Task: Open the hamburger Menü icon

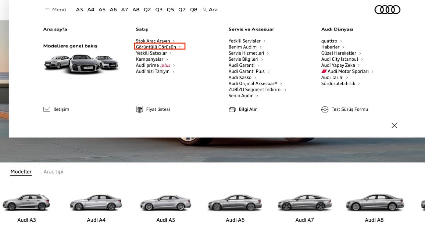Action: point(47,10)
